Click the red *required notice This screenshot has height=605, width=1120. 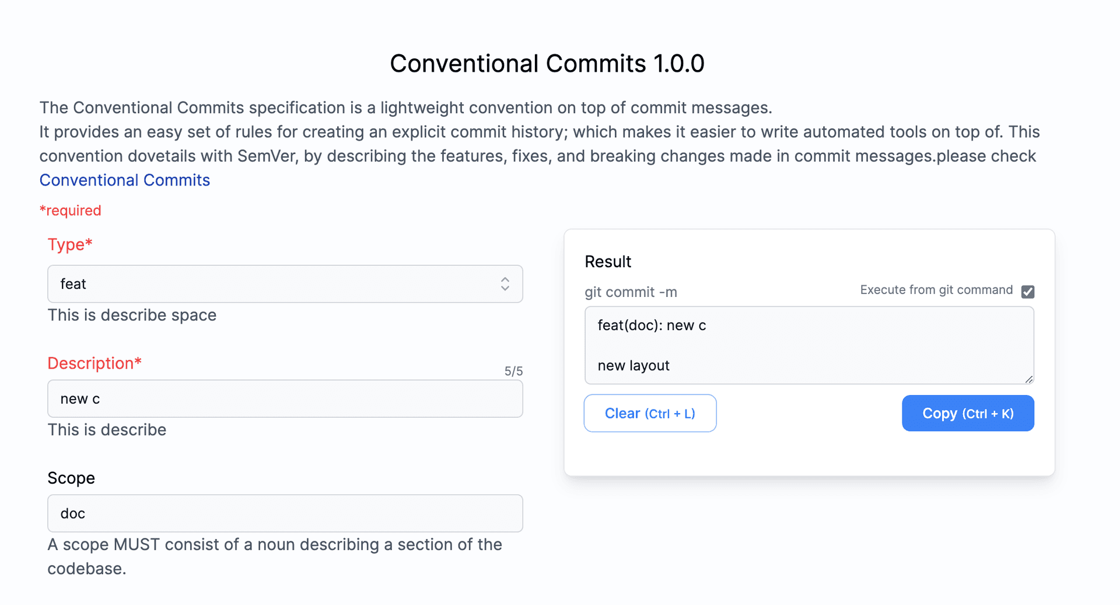click(x=71, y=211)
